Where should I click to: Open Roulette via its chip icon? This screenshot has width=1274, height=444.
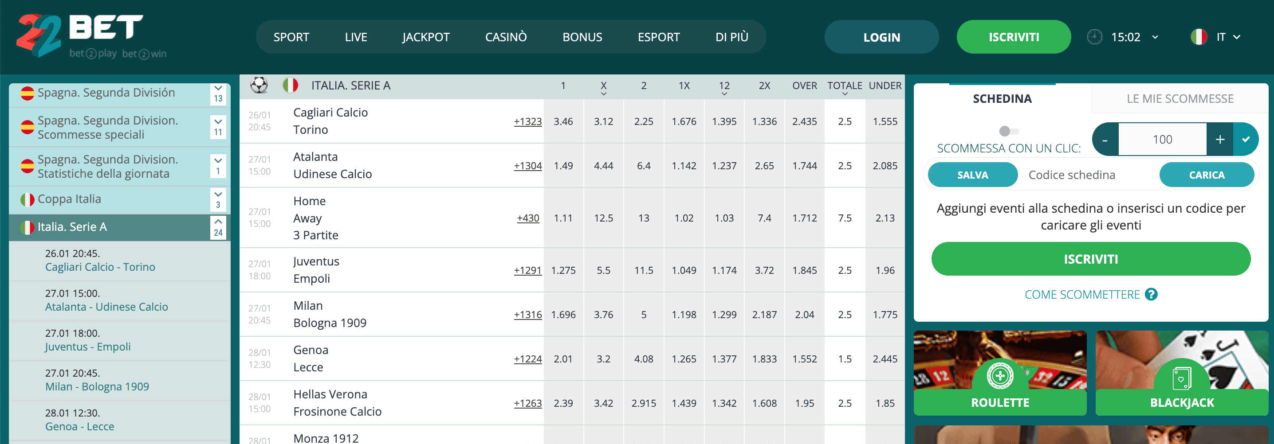click(999, 376)
